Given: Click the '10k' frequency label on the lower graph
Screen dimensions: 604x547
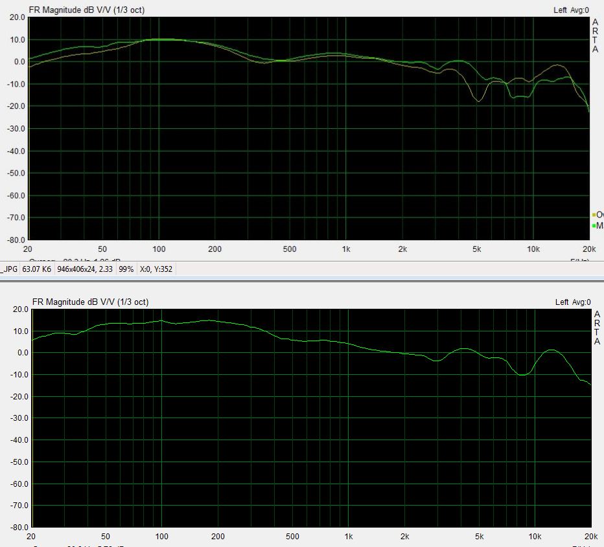Looking at the screenshot, I should point(535,537).
